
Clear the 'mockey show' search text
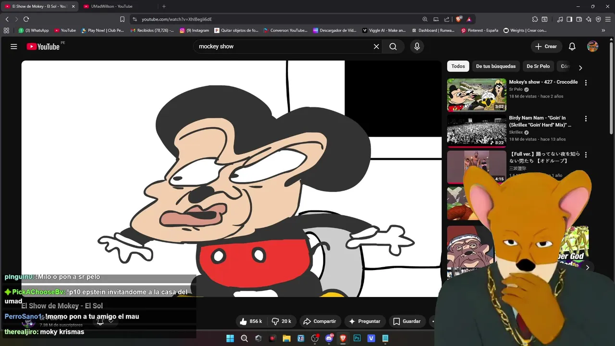pos(377,47)
